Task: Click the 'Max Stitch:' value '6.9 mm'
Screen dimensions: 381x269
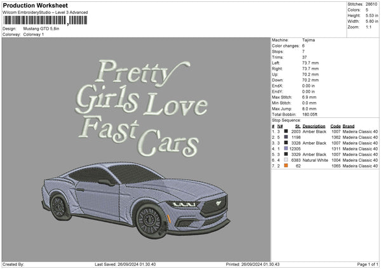Action: [x=309, y=97]
